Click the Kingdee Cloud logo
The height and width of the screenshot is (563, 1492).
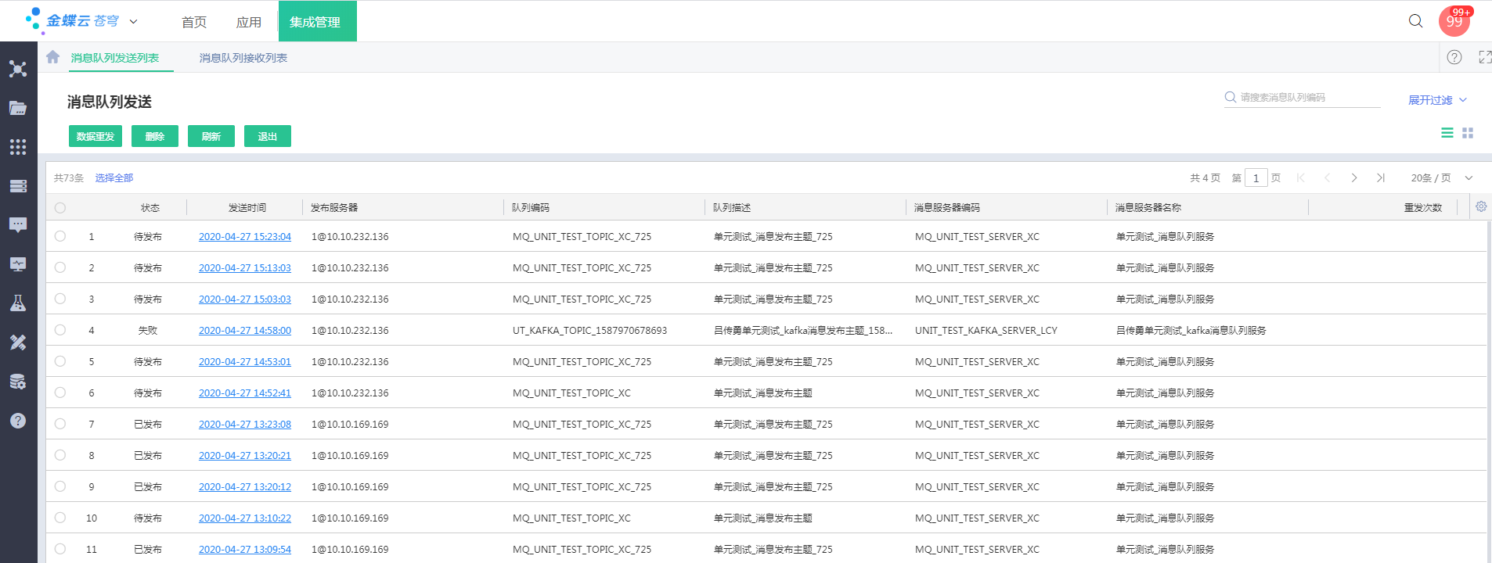[x=72, y=21]
